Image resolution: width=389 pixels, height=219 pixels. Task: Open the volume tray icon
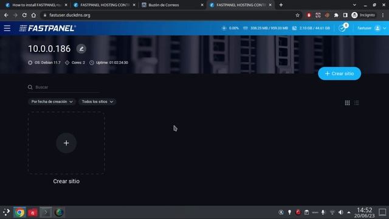[x=341, y=212]
